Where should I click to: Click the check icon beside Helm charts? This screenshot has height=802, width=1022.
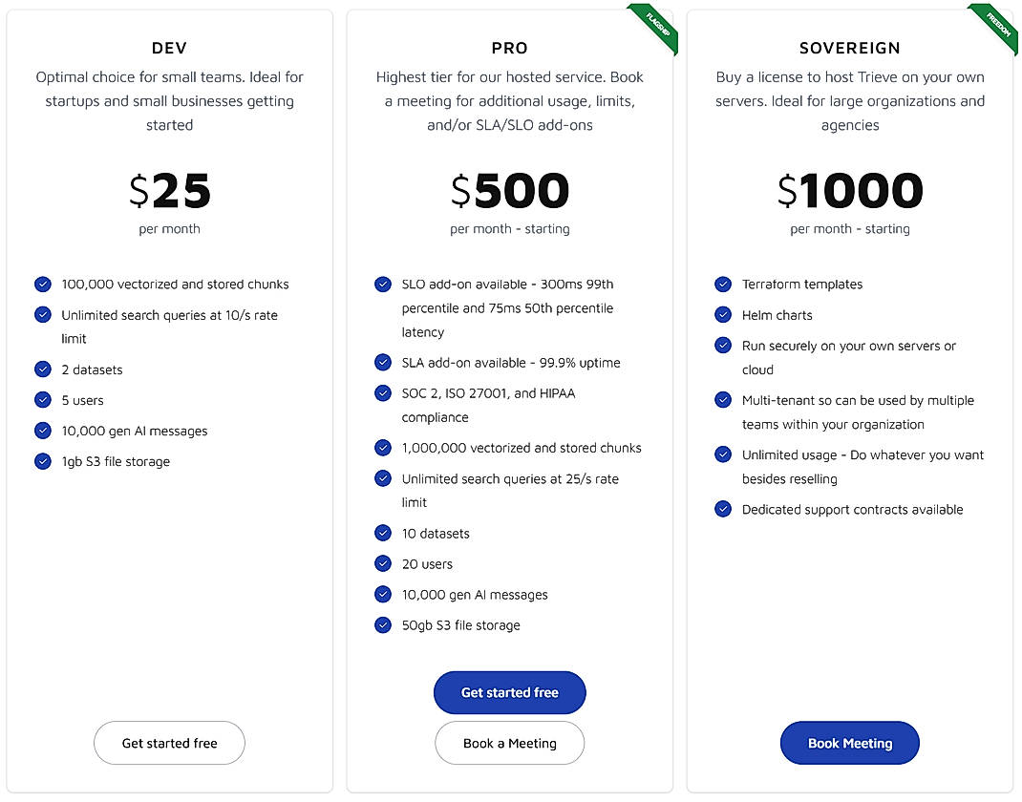tap(723, 314)
